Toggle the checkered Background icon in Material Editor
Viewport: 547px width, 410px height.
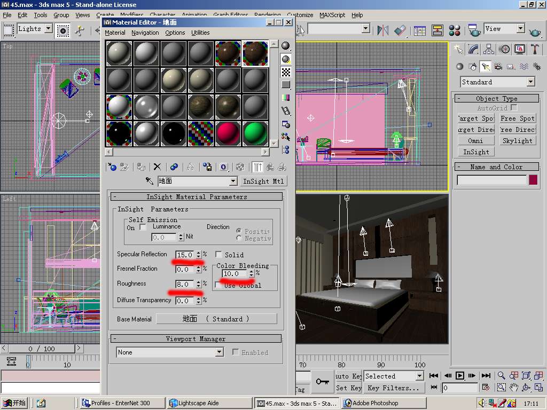click(286, 72)
